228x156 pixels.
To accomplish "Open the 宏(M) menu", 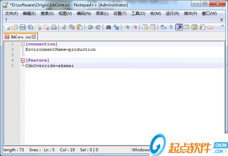I will [x=155, y=14].
